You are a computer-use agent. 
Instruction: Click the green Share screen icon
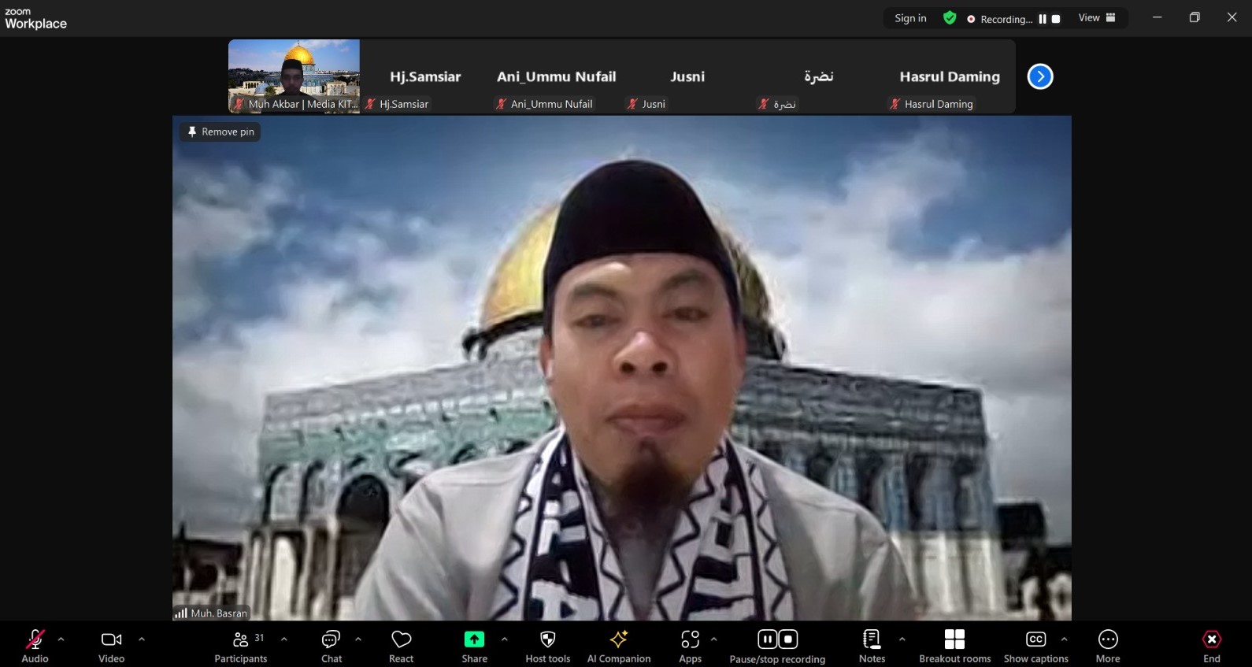point(474,639)
